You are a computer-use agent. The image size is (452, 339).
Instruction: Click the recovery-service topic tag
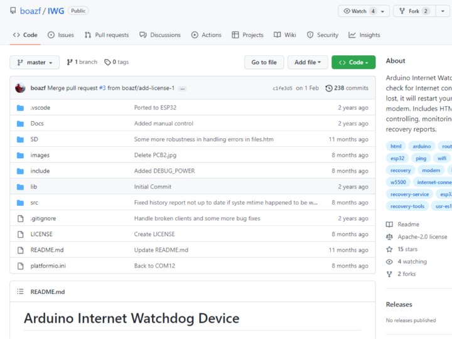pos(409,194)
